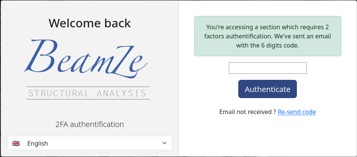Click the 'Email not received ?' text
Viewport: 357px width, 157px height.
[x=247, y=112]
